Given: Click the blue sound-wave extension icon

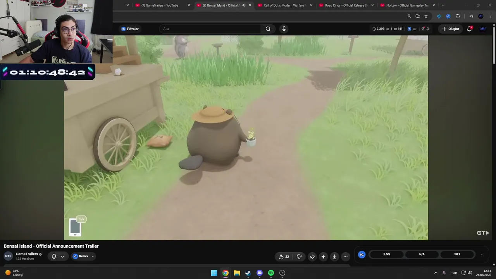Looking at the screenshot, I should [x=439, y=16].
